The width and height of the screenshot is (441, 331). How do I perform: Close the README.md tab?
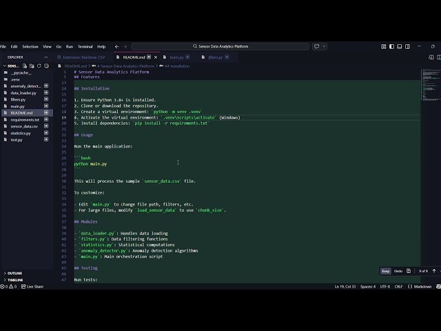(x=156, y=57)
